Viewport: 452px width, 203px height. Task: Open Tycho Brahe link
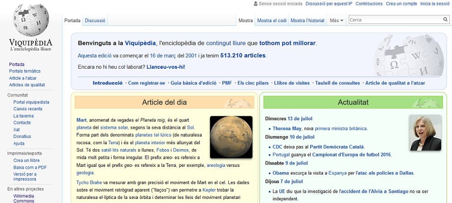click(89, 183)
